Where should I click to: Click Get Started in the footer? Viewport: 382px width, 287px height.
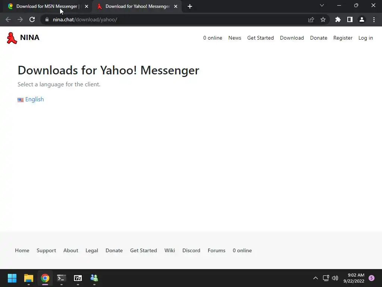(144, 250)
